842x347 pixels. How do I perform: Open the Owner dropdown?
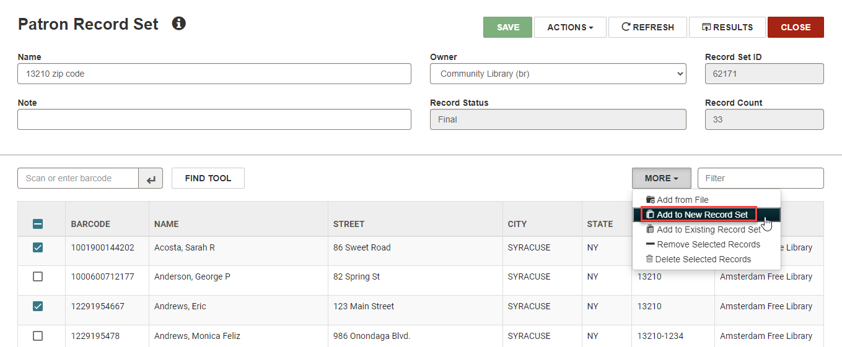pyautogui.click(x=558, y=74)
